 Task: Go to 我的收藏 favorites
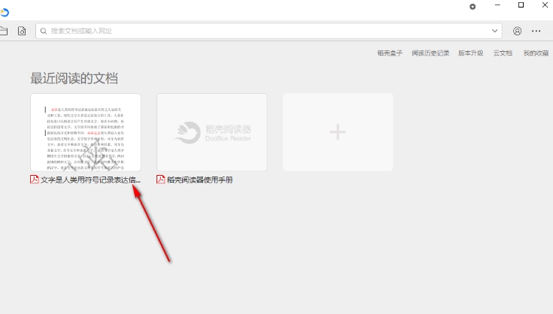(x=536, y=53)
